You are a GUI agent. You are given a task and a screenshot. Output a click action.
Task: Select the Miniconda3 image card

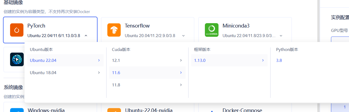[x=245, y=29]
